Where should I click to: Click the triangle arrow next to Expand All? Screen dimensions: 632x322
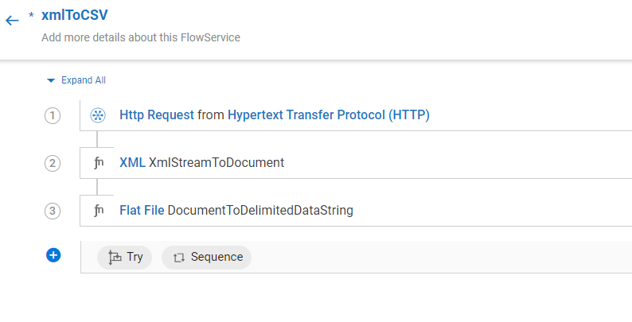point(51,80)
